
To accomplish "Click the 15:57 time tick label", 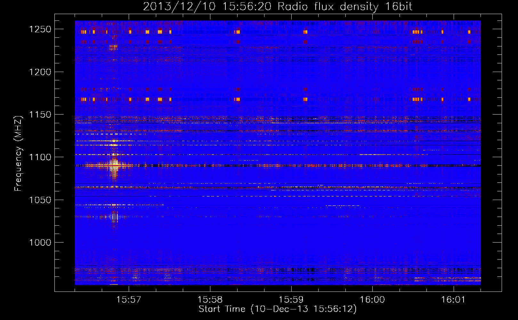I will (x=129, y=300).
